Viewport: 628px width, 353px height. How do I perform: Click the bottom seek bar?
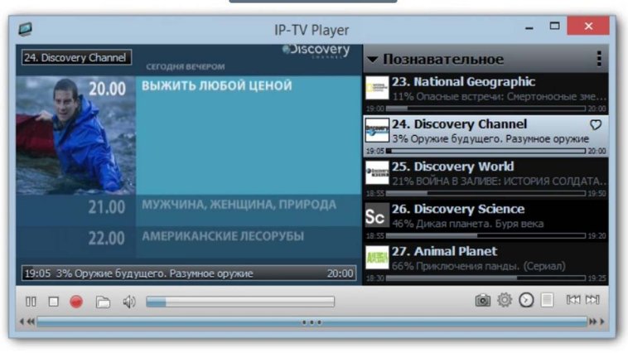312,322
